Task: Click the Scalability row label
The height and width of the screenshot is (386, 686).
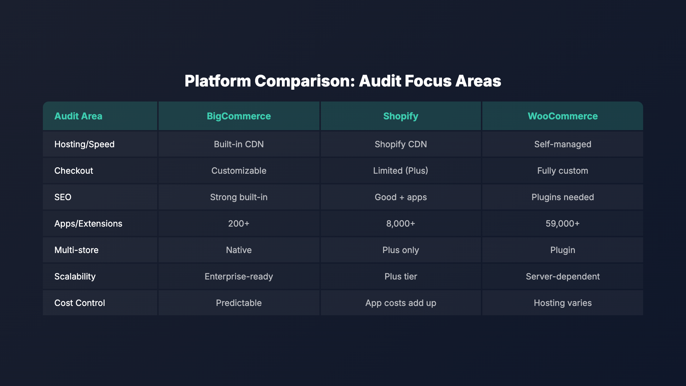Action: [x=75, y=276]
